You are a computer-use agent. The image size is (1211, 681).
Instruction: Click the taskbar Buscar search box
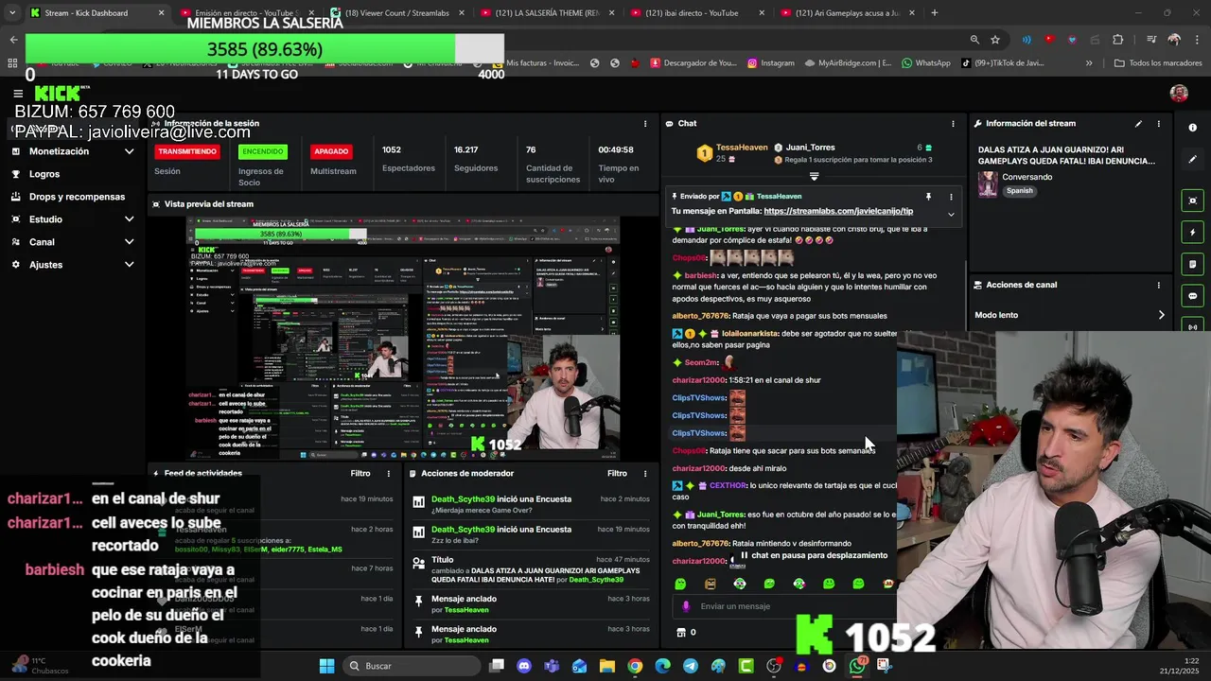[x=412, y=666]
